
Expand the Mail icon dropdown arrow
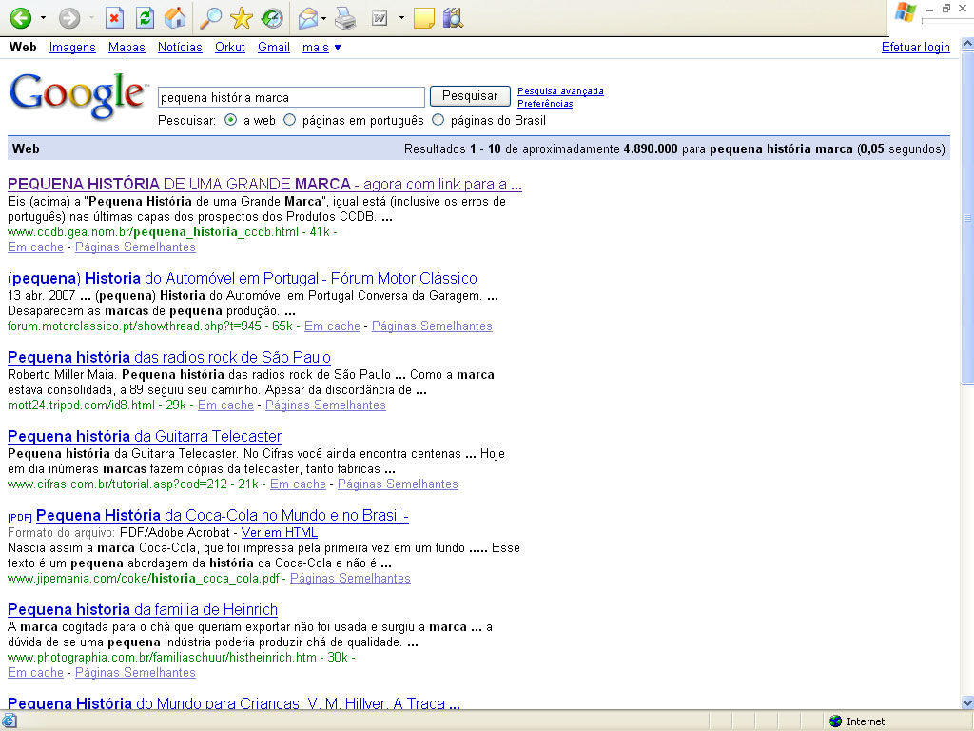[324, 18]
